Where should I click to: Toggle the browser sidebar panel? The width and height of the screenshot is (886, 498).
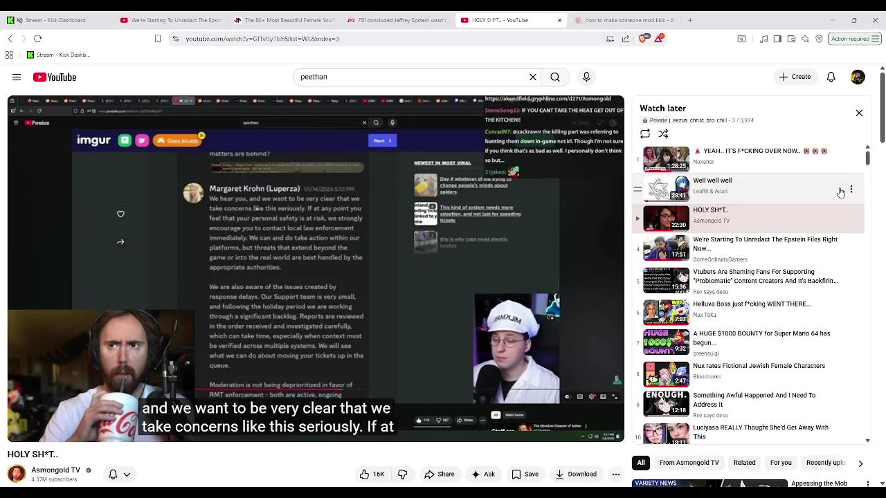click(x=777, y=39)
